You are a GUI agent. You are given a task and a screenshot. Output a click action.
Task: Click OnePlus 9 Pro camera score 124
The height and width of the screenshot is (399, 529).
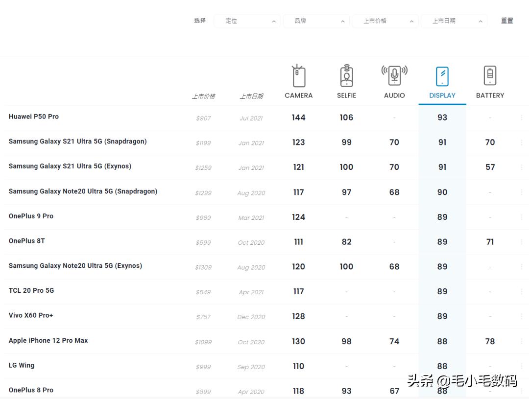coord(299,217)
